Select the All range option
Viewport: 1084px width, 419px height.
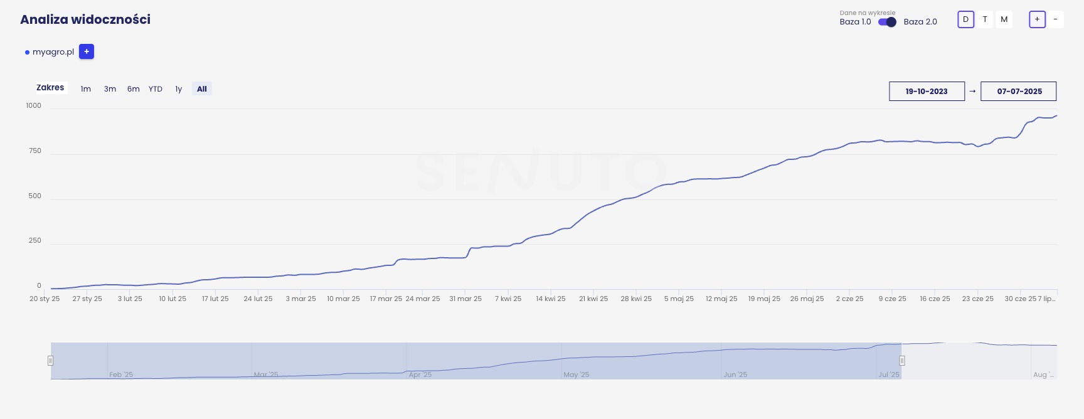202,89
